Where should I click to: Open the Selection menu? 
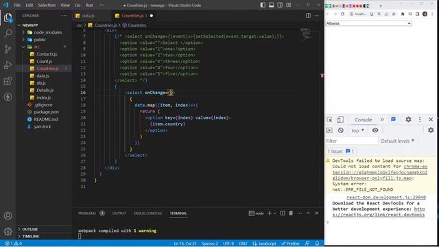[x=47, y=5]
